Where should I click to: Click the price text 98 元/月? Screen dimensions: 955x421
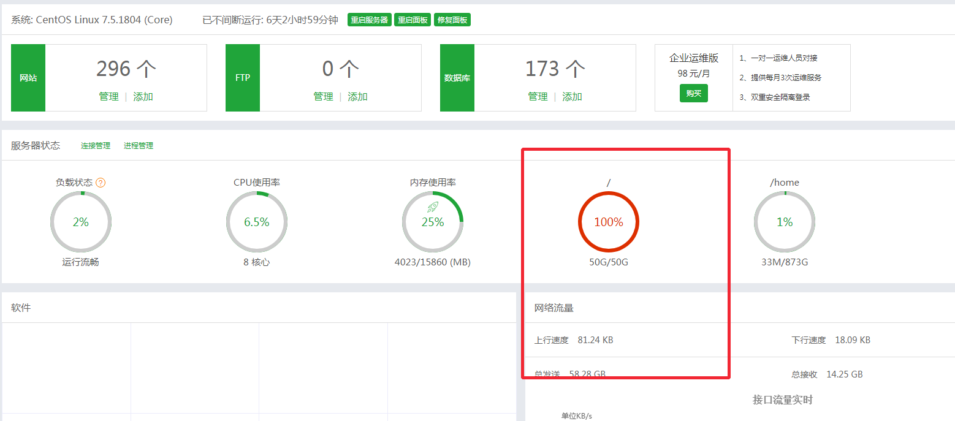pyautogui.click(x=694, y=73)
